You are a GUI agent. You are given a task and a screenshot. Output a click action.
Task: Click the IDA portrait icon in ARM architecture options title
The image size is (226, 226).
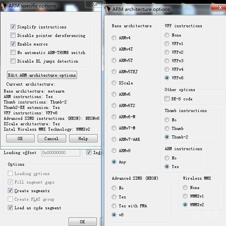[107, 9]
